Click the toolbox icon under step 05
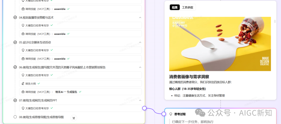The width and height of the screenshot is (281, 124). coord(23,59)
